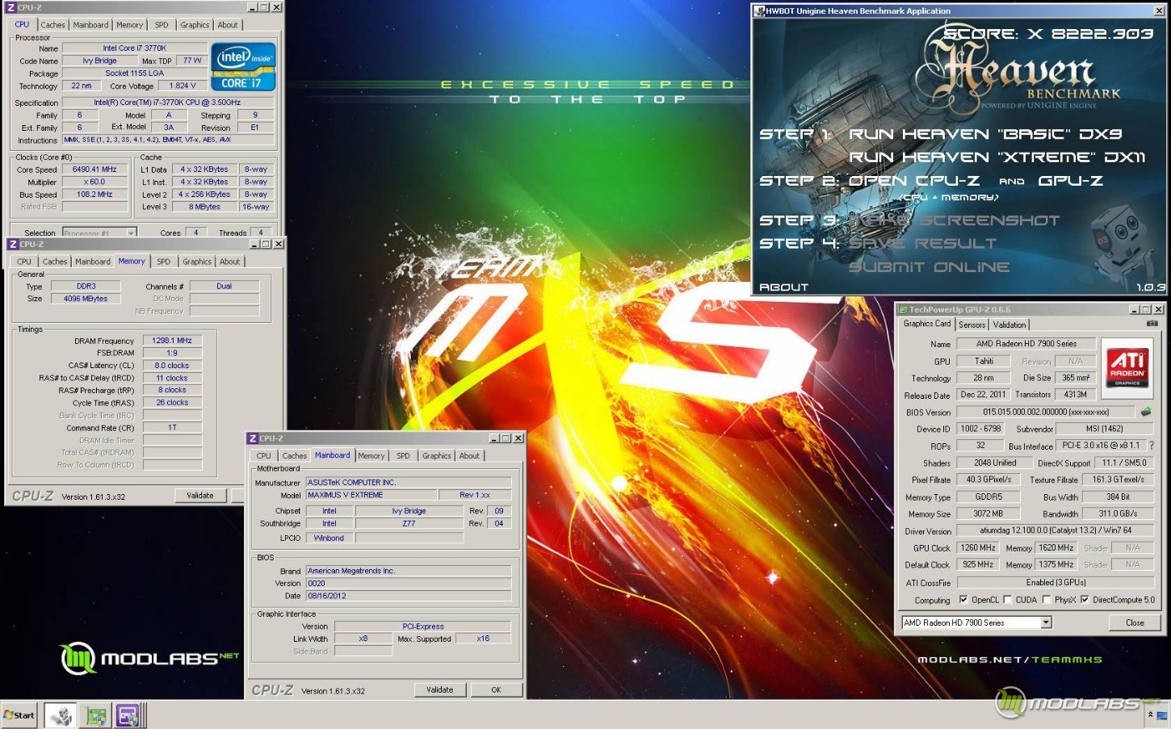The height and width of the screenshot is (729, 1171).
Task: Switch to the Sensors tab in GPU-Z
Action: pyautogui.click(x=972, y=325)
